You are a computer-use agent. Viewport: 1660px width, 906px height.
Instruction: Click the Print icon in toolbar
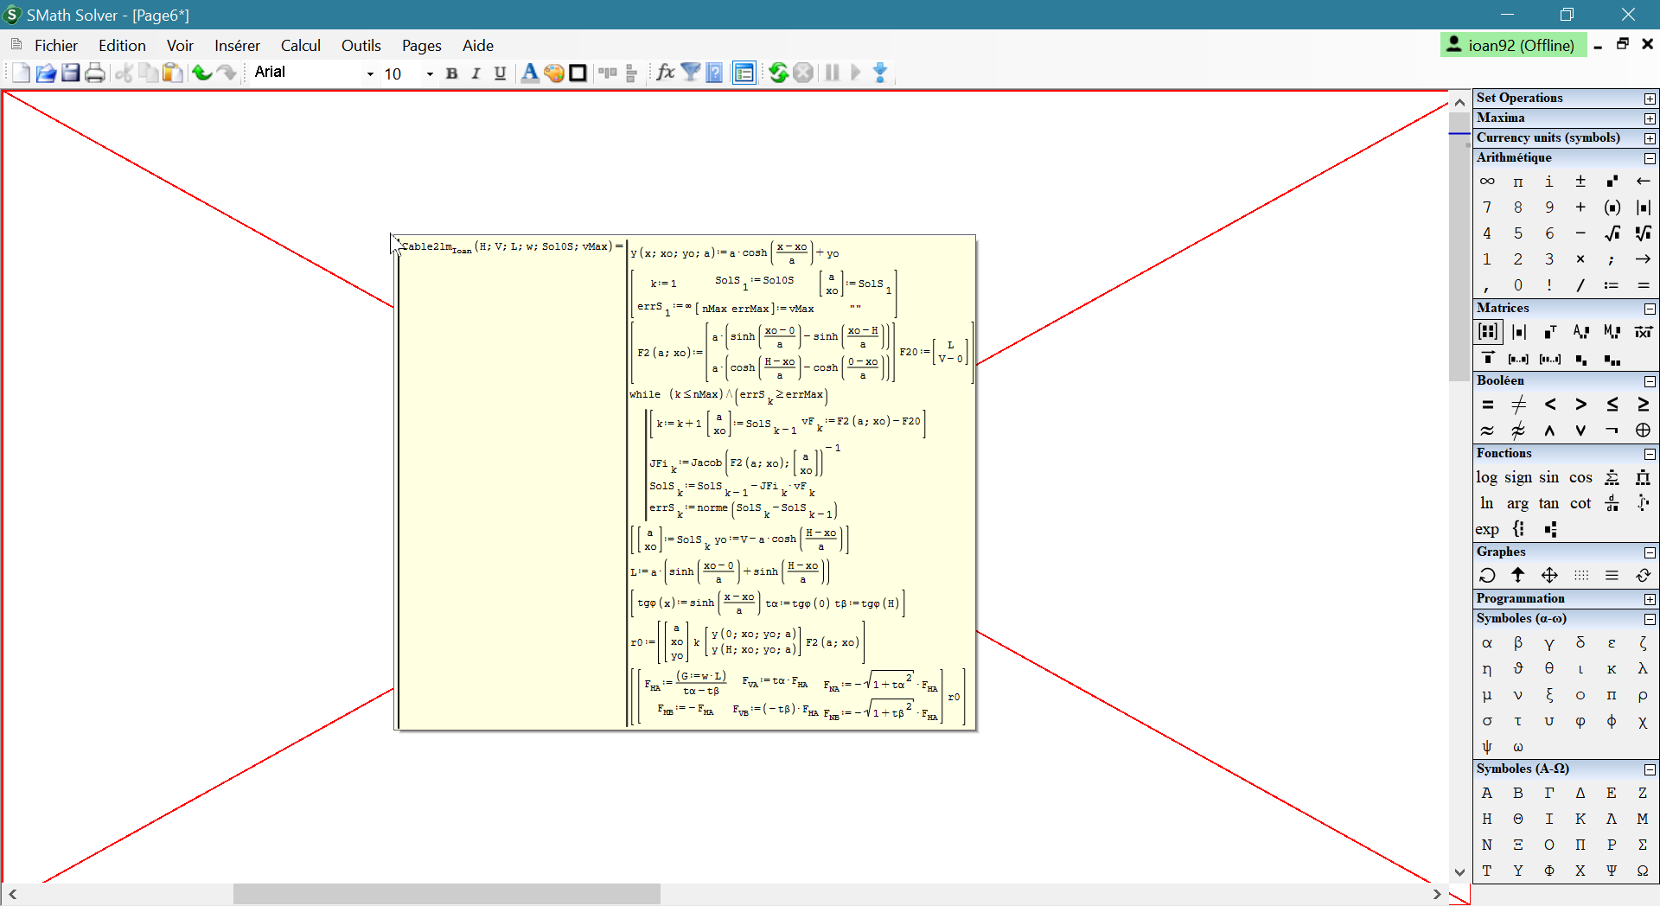click(95, 73)
